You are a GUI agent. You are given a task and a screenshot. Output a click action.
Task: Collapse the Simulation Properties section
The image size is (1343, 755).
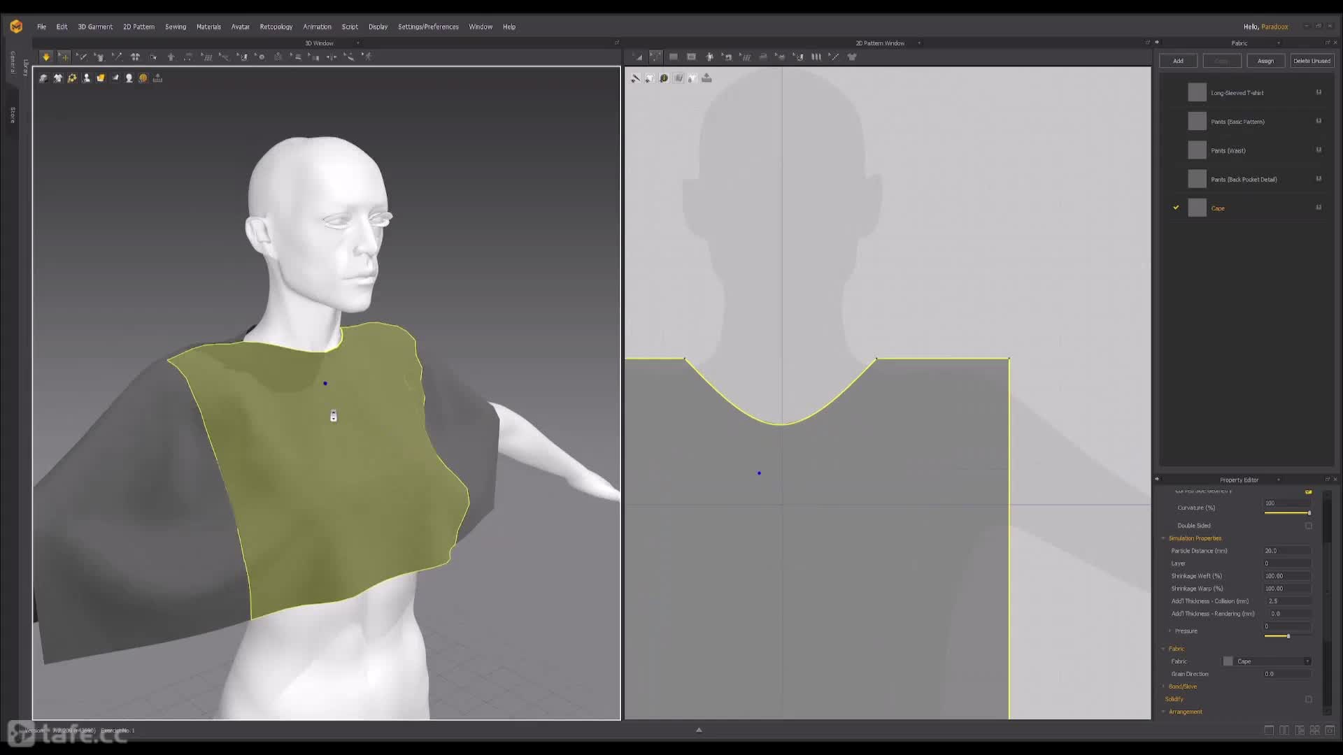click(1164, 538)
